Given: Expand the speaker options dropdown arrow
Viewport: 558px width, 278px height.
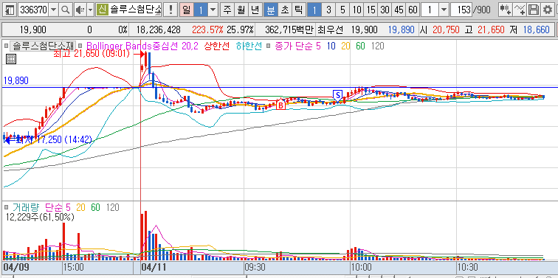Looking at the screenshot, I should (x=90, y=10).
